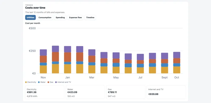Click the May water bar segment
This screenshot has height=103, width=211.
(x=116, y=65)
